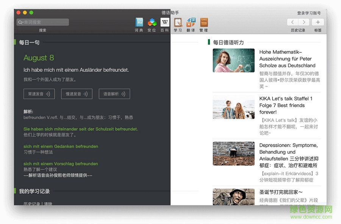Viewport: 341px width, 224px height.
Task: Play 常速发音 normal speed pronunciation
Action: pos(39,94)
